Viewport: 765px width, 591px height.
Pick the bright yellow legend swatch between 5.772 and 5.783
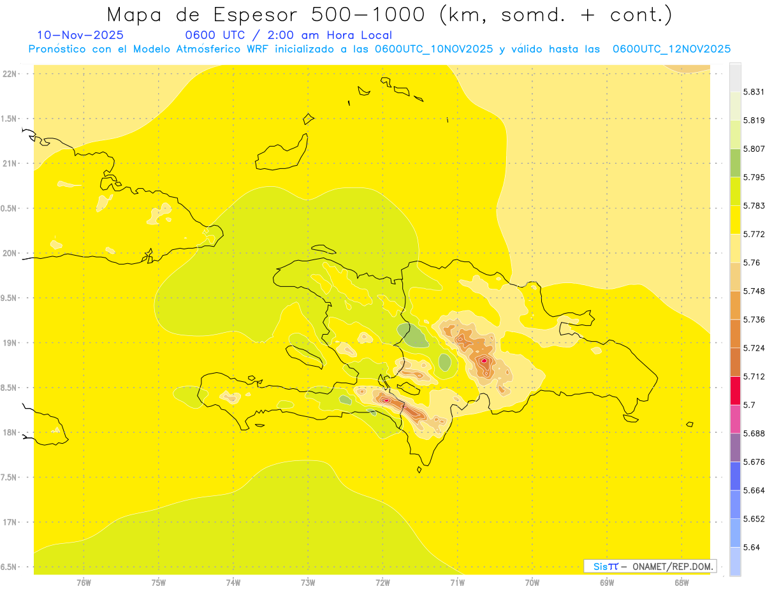tap(735, 220)
